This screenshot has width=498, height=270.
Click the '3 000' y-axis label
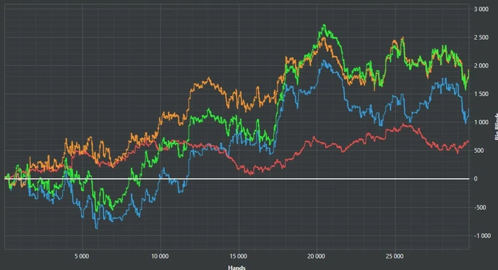[x=481, y=9]
